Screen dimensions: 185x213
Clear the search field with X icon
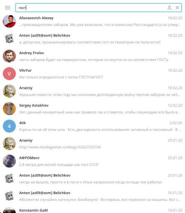click(177, 8)
